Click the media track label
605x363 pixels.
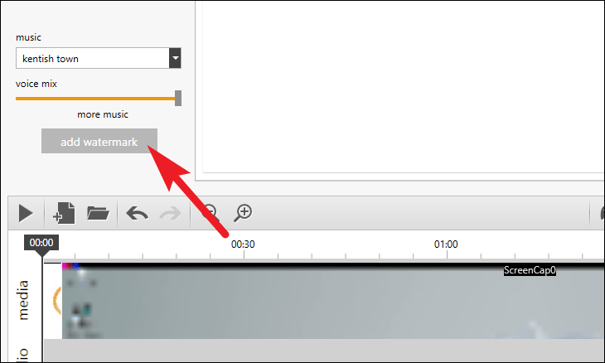click(x=22, y=300)
